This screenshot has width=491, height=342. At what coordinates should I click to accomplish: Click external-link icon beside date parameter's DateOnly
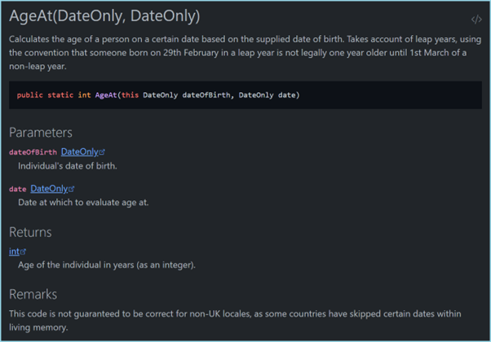(73, 190)
